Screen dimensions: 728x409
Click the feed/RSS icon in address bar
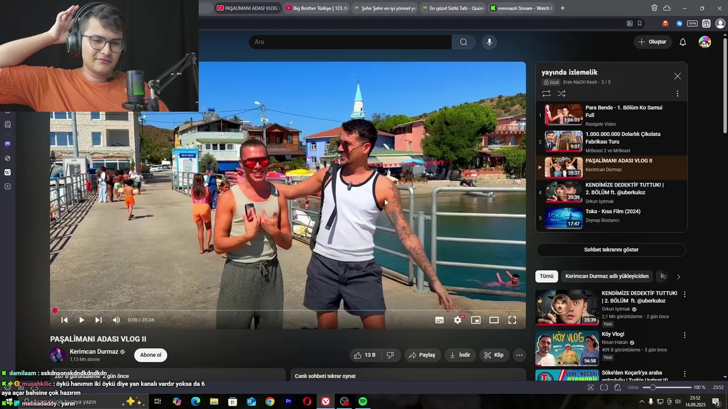[x=630, y=23]
